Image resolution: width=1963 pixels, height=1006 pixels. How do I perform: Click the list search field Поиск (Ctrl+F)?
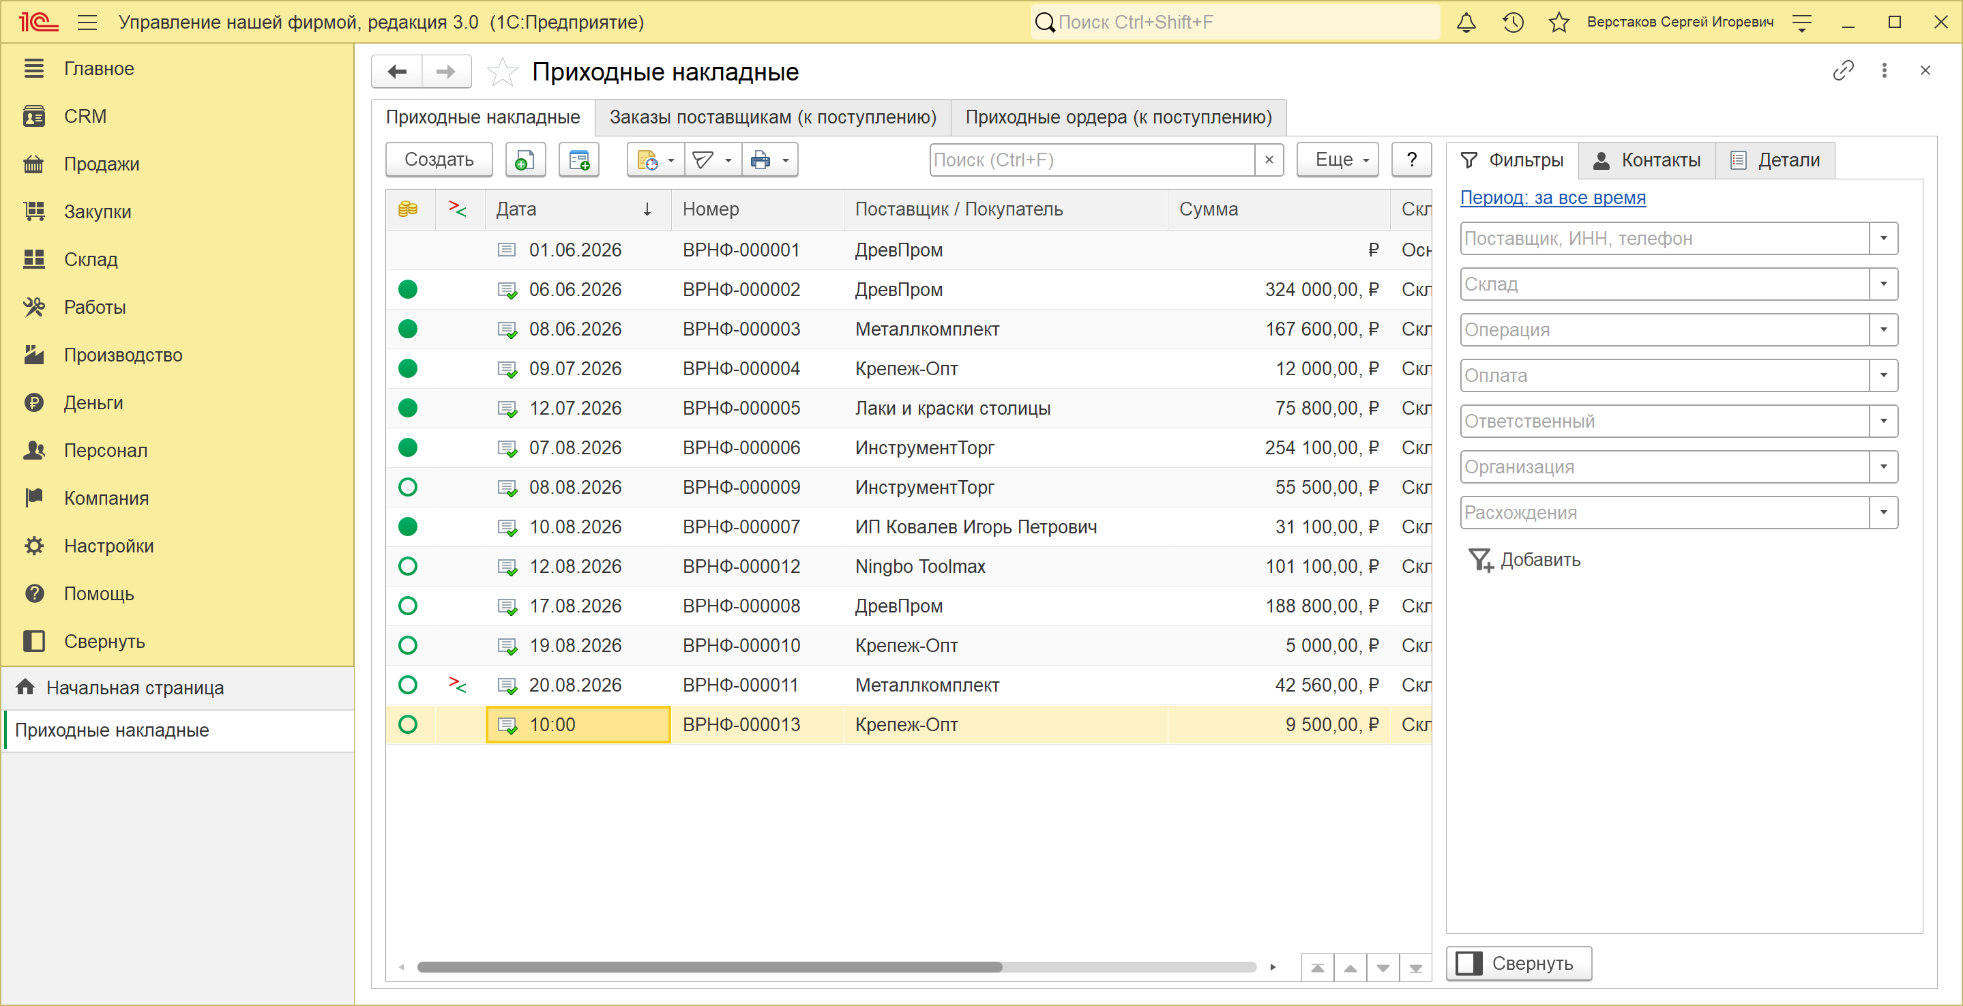[x=1093, y=160]
